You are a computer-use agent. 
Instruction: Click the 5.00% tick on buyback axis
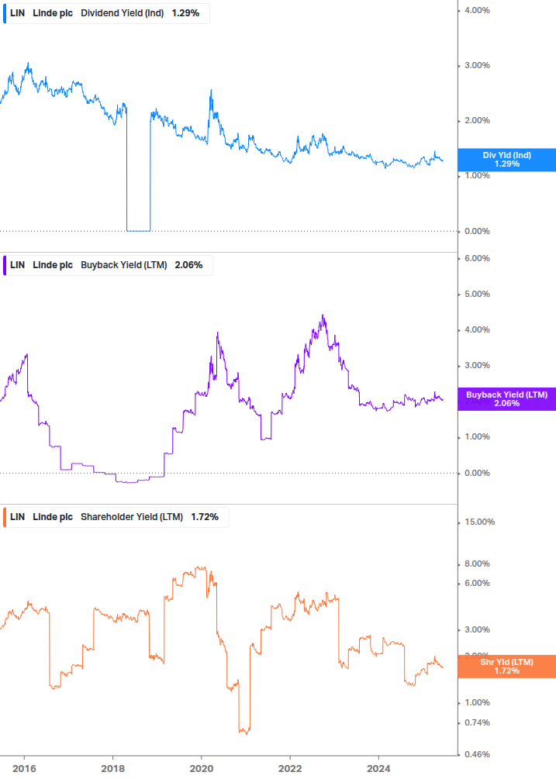click(x=477, y=294)
